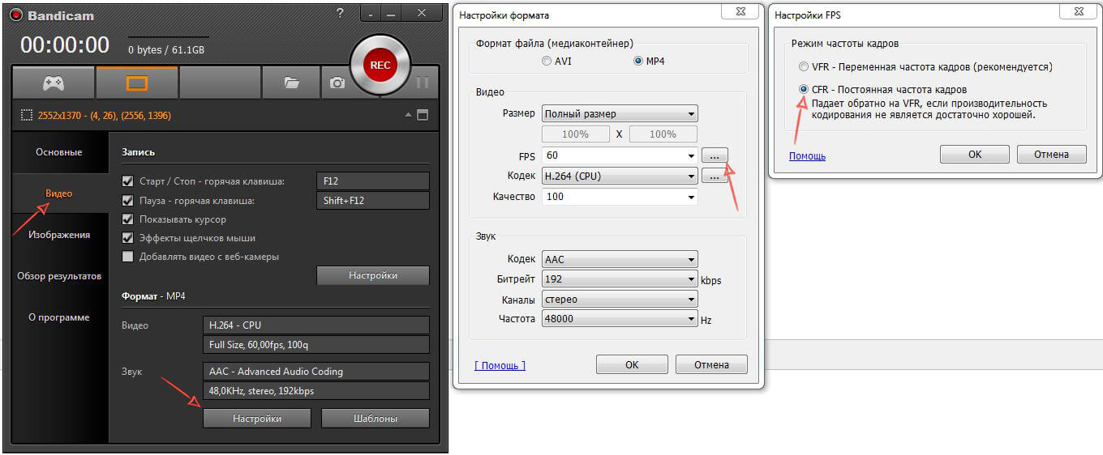The image size is (1103, 455).
Task: Open the Изображения sidebar section
Action: 59,235
